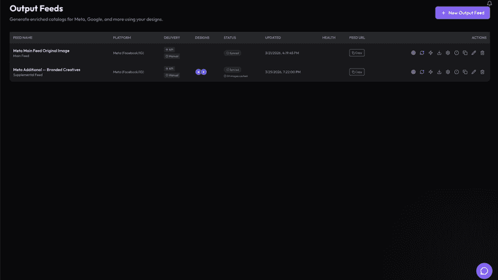Click the Supplemental Feed subtitle text
Viewport: 498px width, 280px height.
tap(28, 75)
